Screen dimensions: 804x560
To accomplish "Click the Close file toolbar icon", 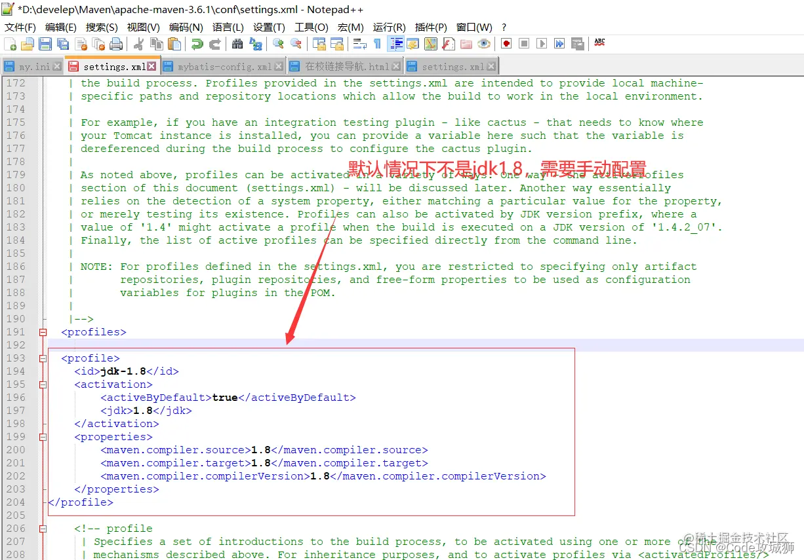I will (x=81, y=44).
